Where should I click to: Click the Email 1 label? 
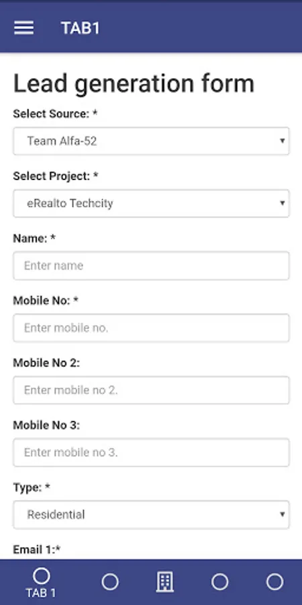click(x=37, y=549)
